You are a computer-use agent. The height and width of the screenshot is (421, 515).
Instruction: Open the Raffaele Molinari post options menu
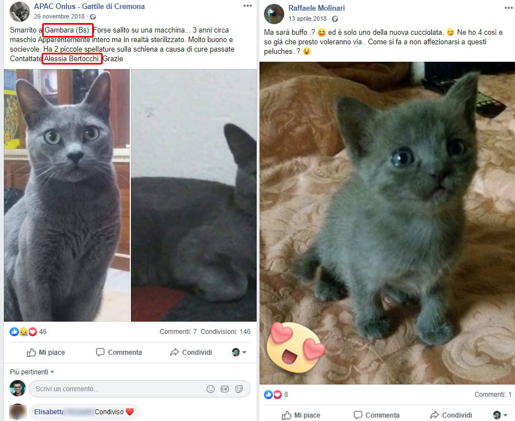click(x=509, y=8)
